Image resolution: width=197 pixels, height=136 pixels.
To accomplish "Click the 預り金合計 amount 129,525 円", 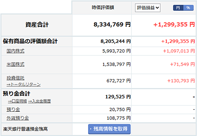I will [118, 97].
